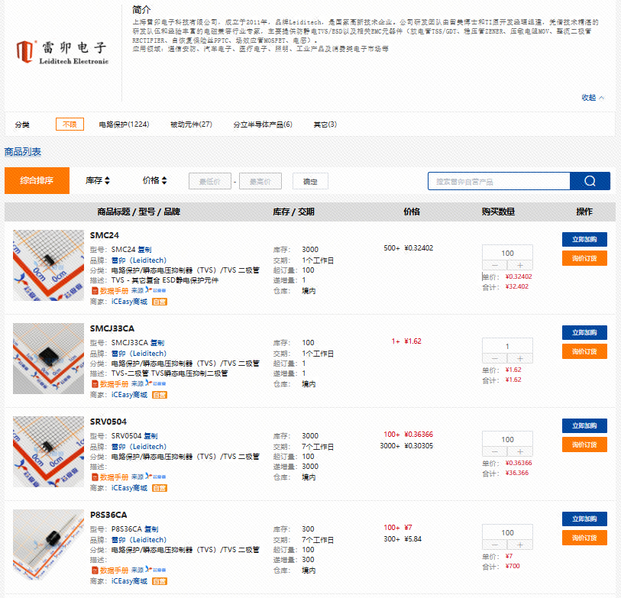
Task: Decrease P8S36CA quantity with minus button
Action: 495,545
